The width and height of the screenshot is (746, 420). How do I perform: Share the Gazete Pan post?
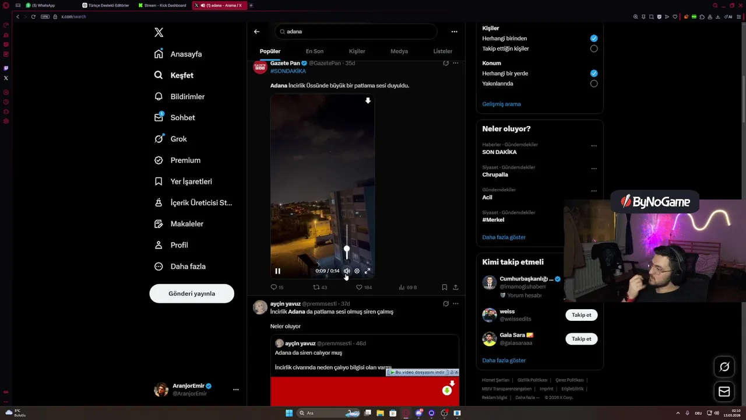click(455, 287)
